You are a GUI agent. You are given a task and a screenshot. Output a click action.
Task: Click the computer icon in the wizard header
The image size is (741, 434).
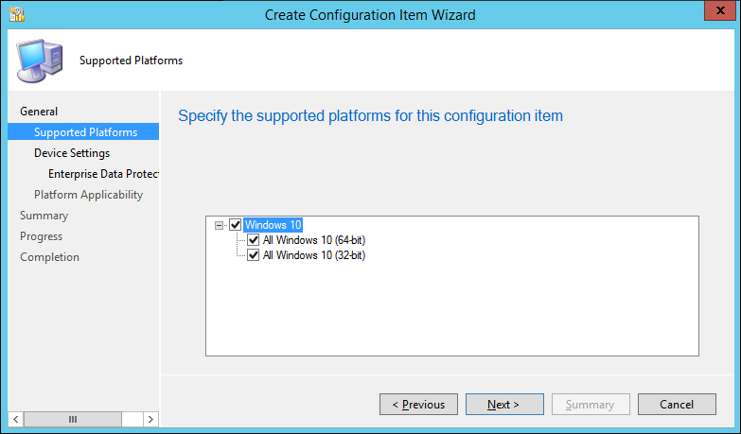[x=40, y=61]
